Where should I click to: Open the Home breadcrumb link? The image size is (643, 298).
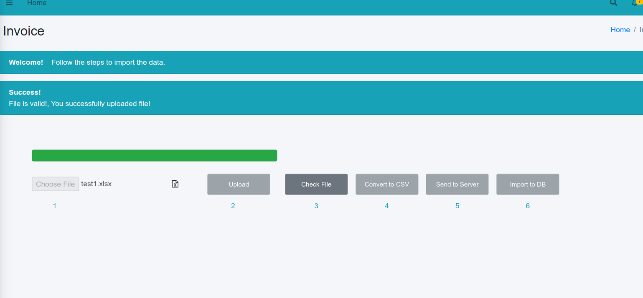tap(620, 30)
